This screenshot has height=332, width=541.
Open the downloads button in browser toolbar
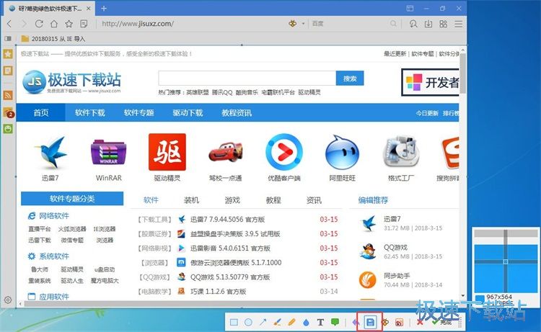coord(428,24)
